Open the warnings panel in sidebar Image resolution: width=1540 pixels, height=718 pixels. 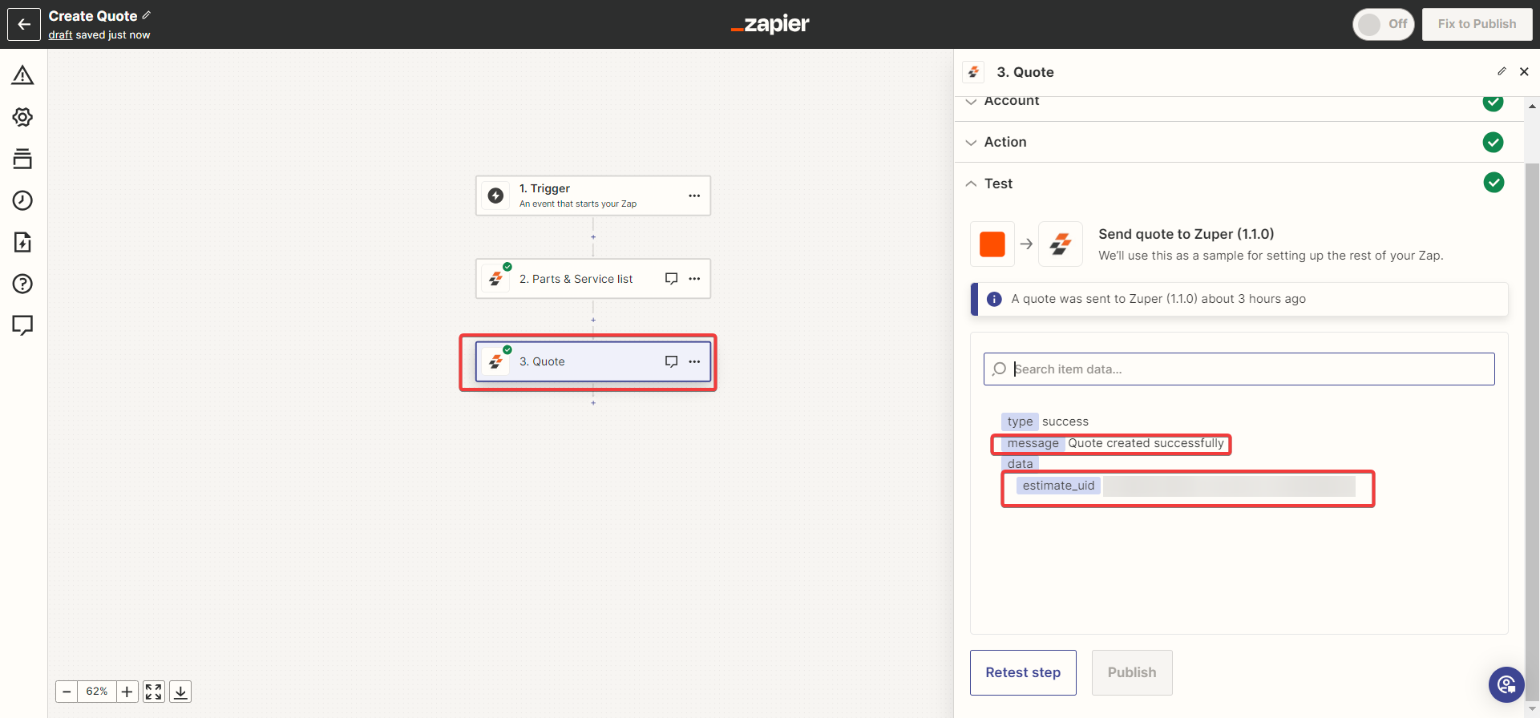tap(22, 75)
